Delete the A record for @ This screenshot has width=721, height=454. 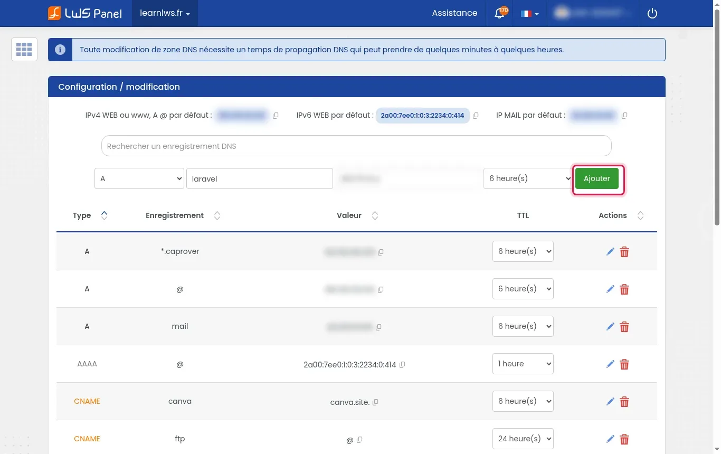[624, 289]
